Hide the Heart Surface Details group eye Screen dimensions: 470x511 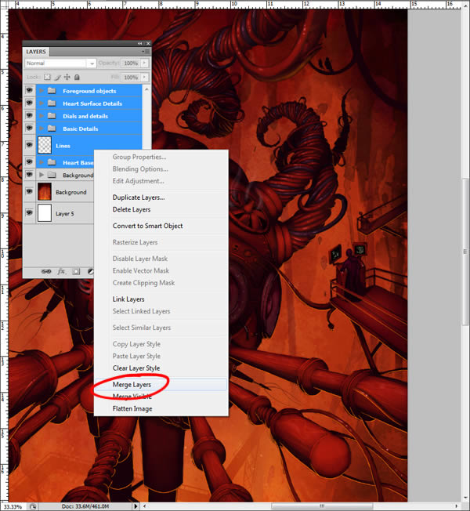click(29, 103)
